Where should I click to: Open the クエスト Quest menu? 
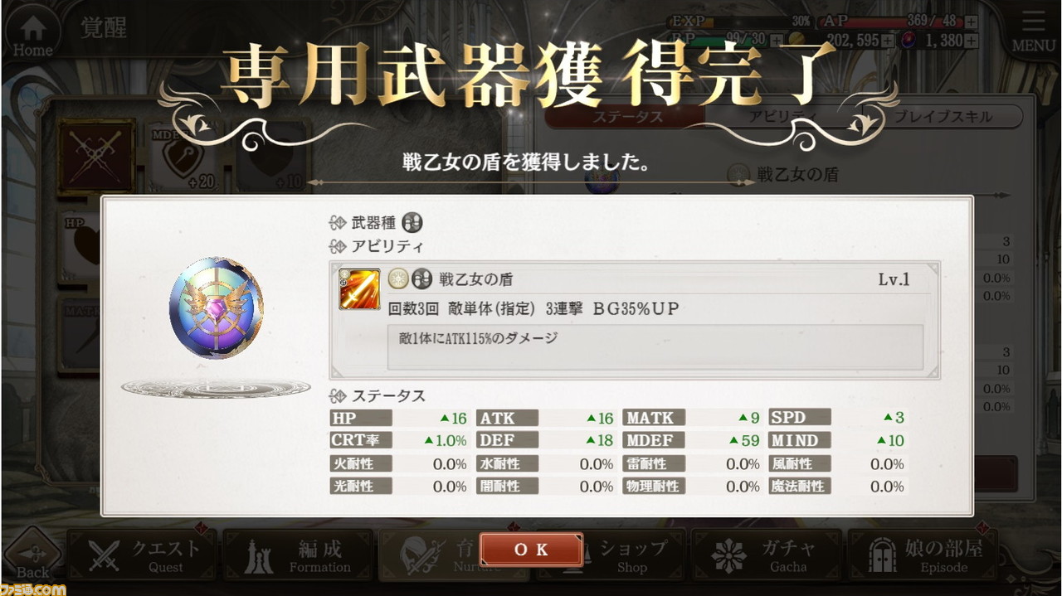[143, 555]
